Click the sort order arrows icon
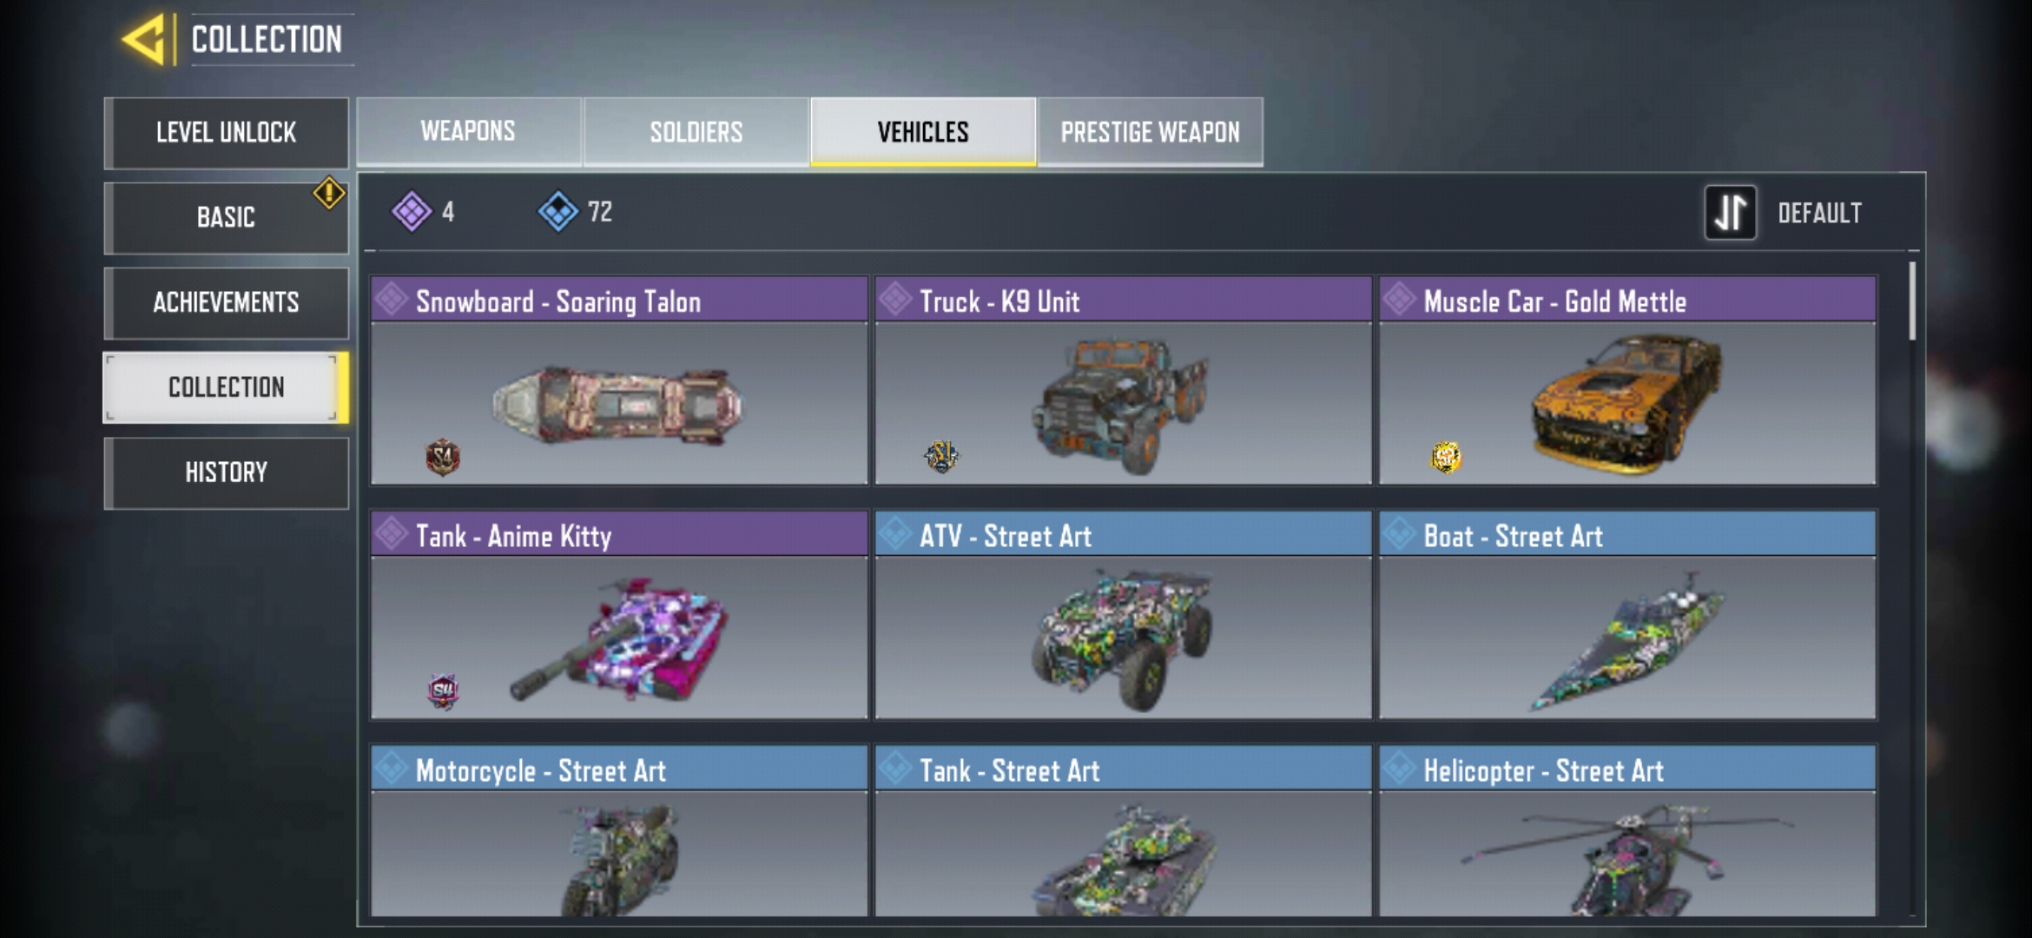The image size is (2032, 938). tap(1730, 212)
